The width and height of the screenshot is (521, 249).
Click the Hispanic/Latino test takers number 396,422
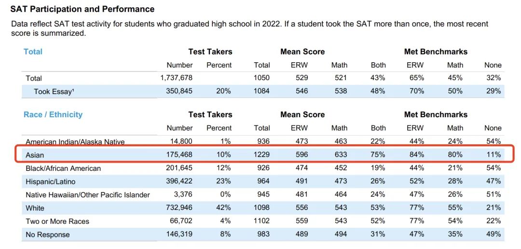tap(179, 181)
